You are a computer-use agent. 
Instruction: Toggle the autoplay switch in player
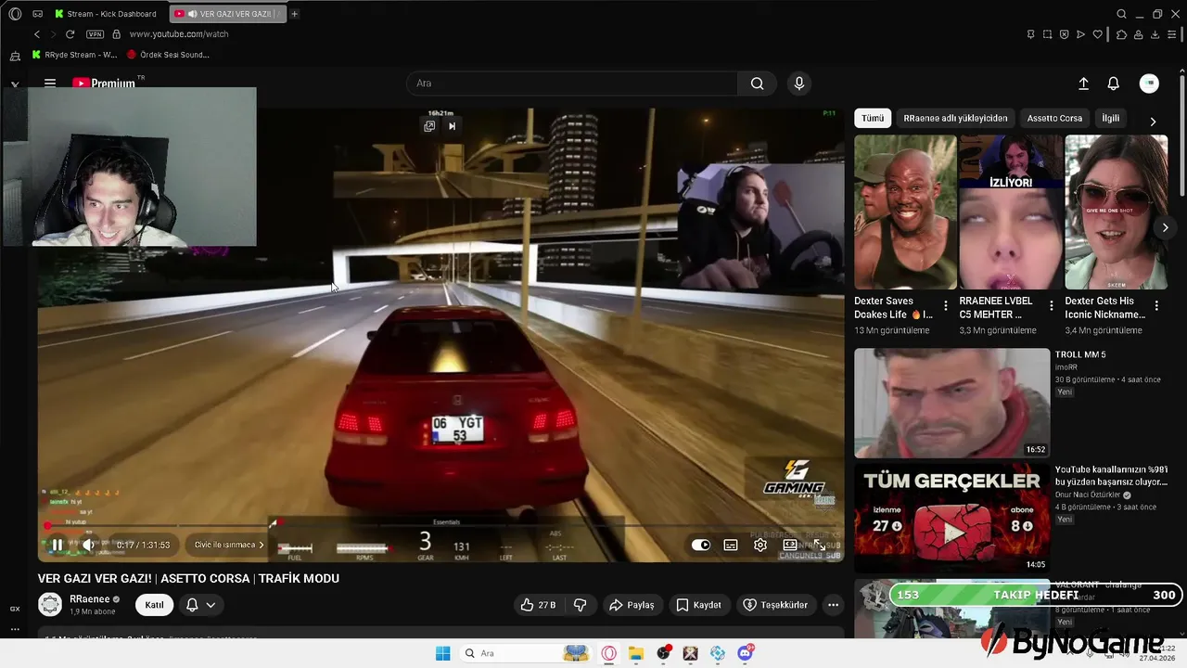tap(701, 545)
